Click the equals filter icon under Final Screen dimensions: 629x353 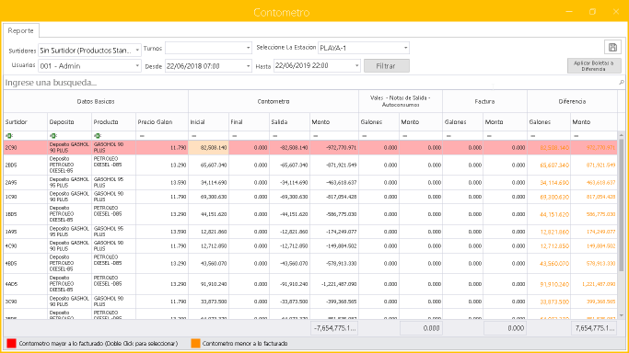(x=235, y=136)
